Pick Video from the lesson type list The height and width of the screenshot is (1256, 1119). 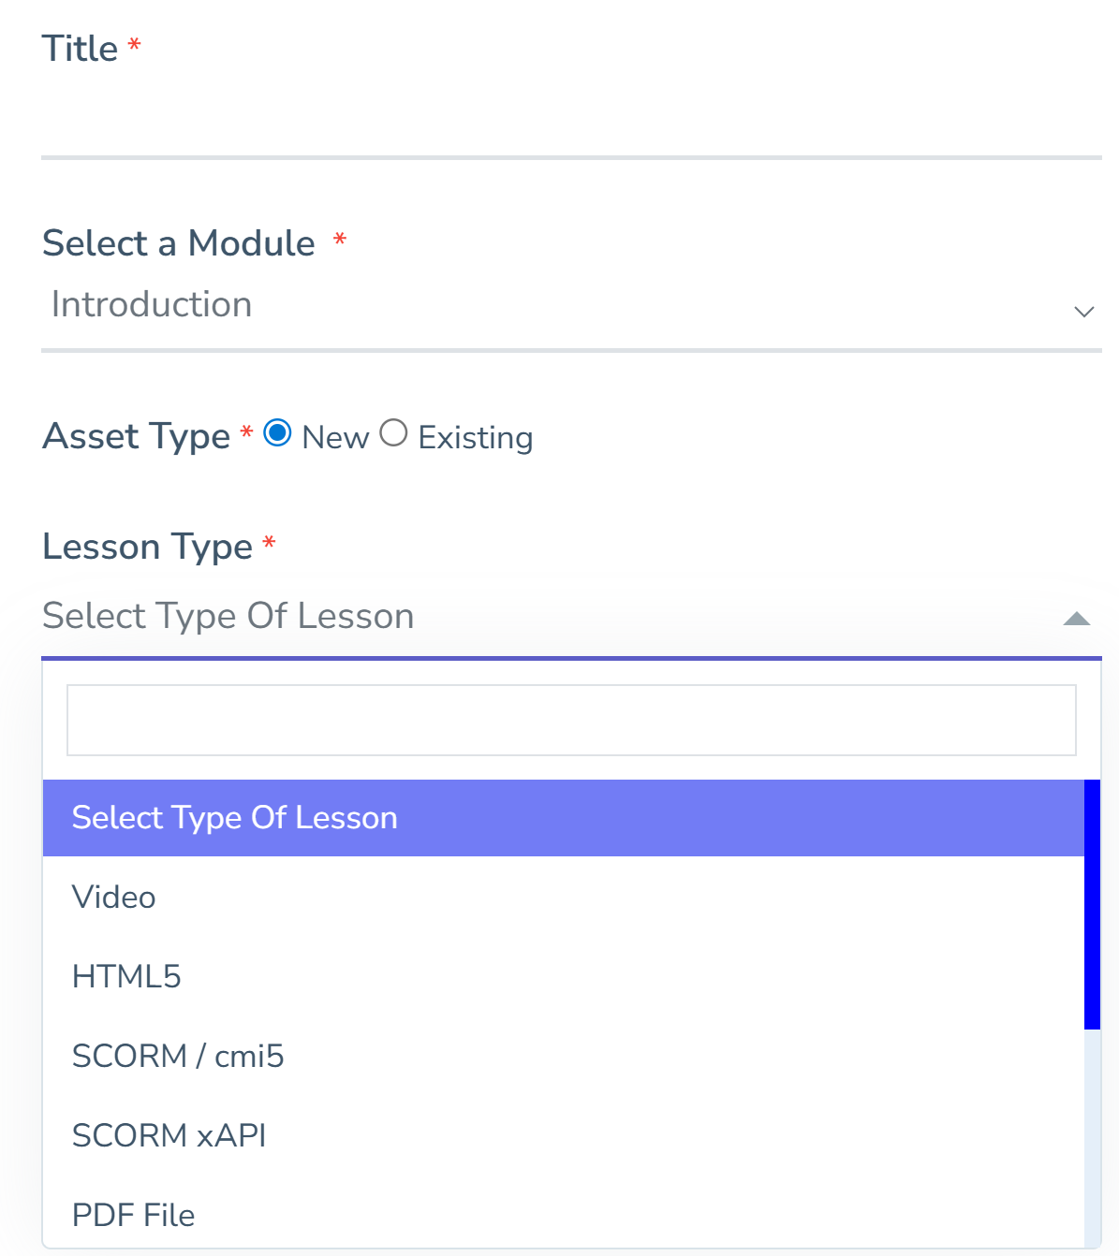point(114,898)
